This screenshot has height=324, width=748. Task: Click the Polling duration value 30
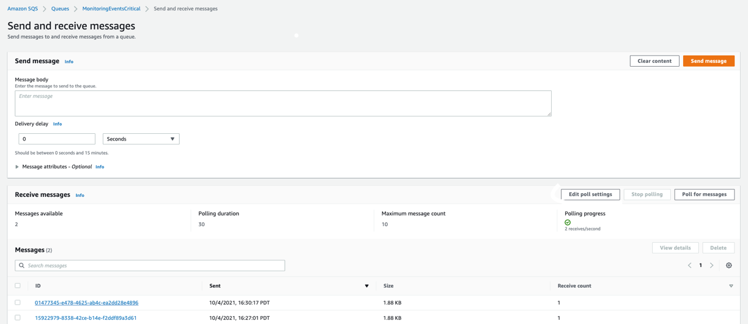[201, 224]
